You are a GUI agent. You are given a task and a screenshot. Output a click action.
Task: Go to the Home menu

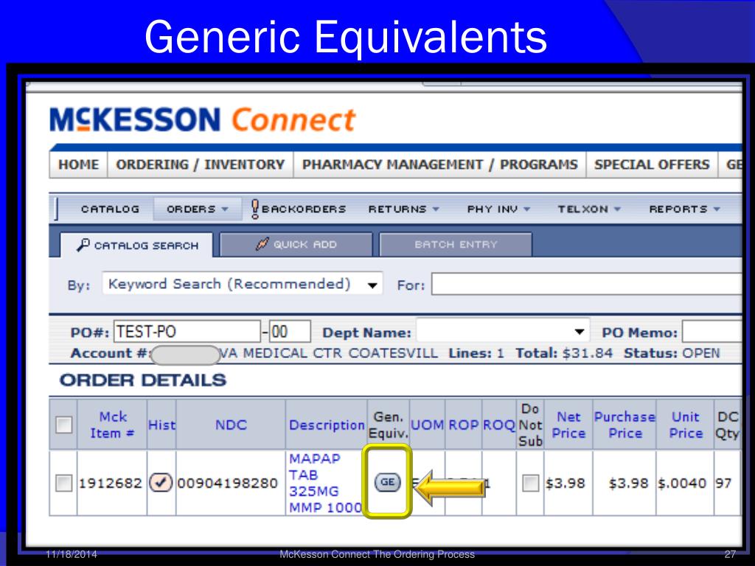78,164
